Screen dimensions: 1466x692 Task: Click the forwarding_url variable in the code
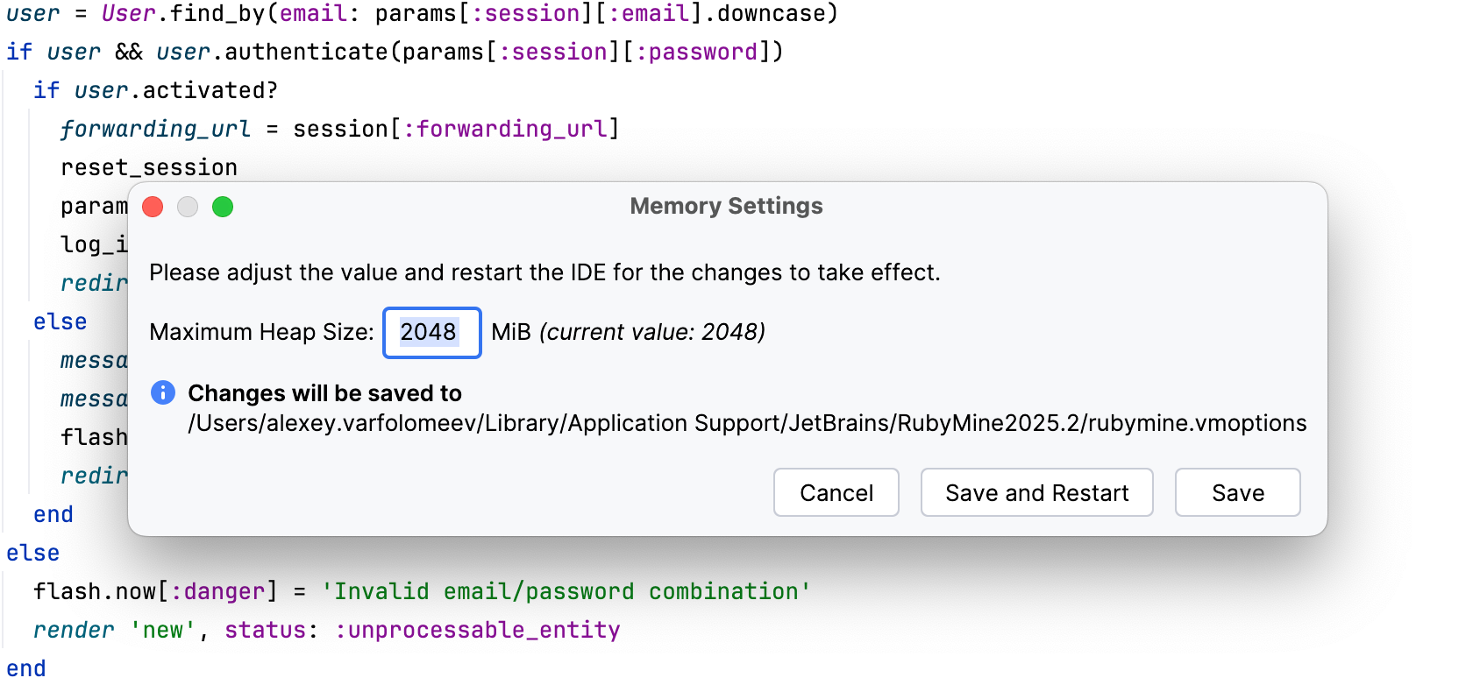[x=154, y=128]
